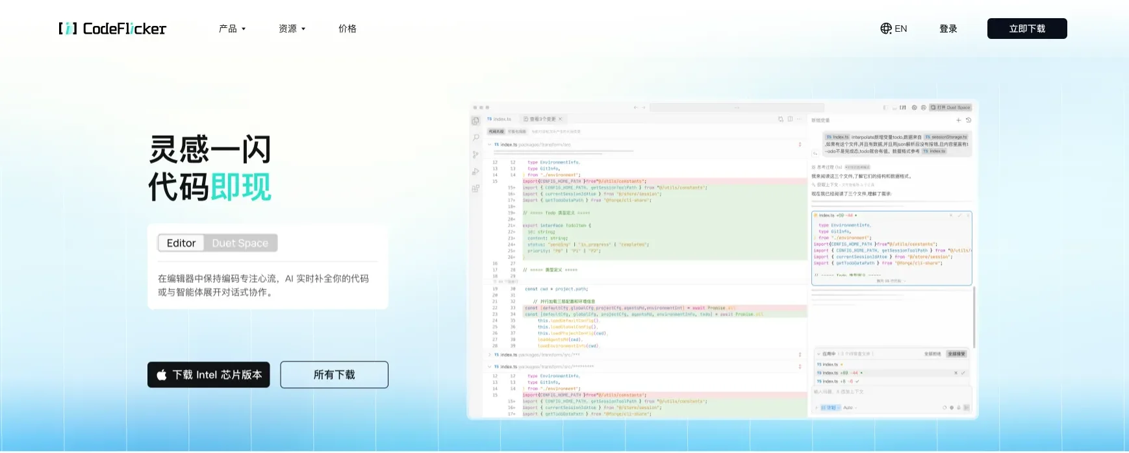The image size is (1129, 453).
Task: Select the Editor tab
Action: point(181,243)
